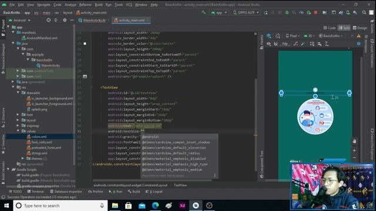376x211 pixels.
Task: Click the yellow warning triangle icon
Action: click(359, 36)
